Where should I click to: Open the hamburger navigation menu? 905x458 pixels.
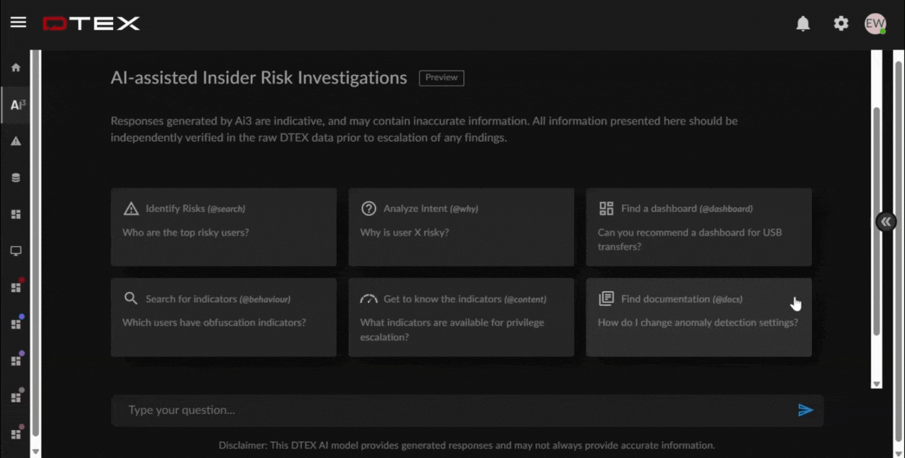click(17, 21)
